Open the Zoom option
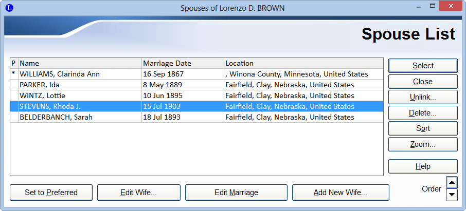466x211 pixels. coord(422,144)
